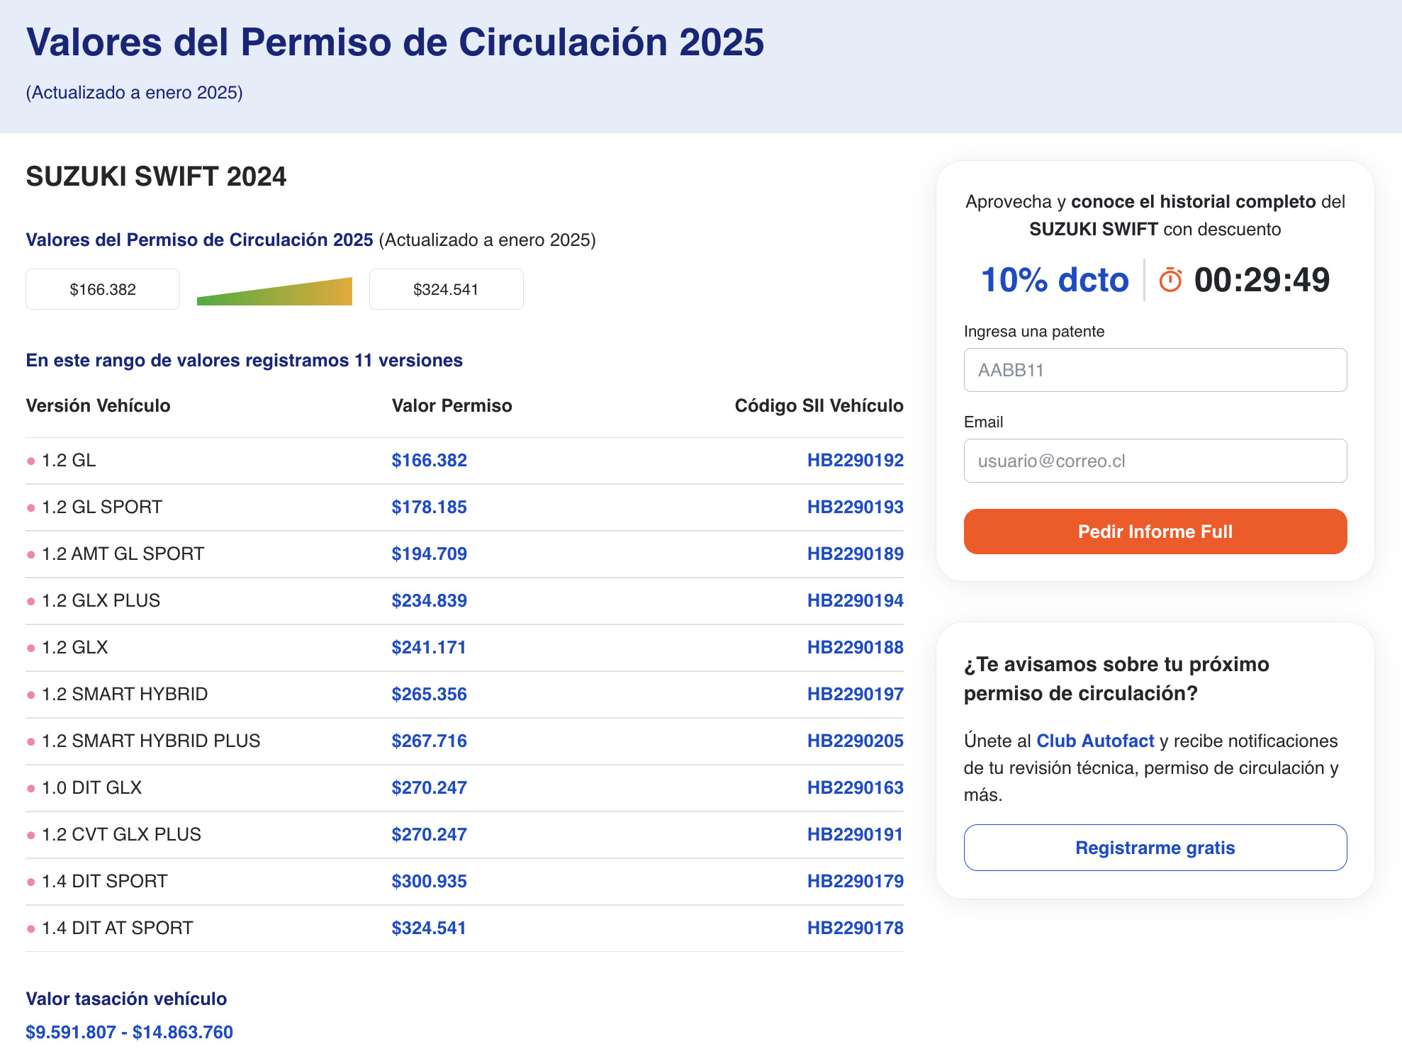Click the pink bullet beside 1.4 DIT SPORT
Screen dimensions: 1402x1056
[30, 881]
